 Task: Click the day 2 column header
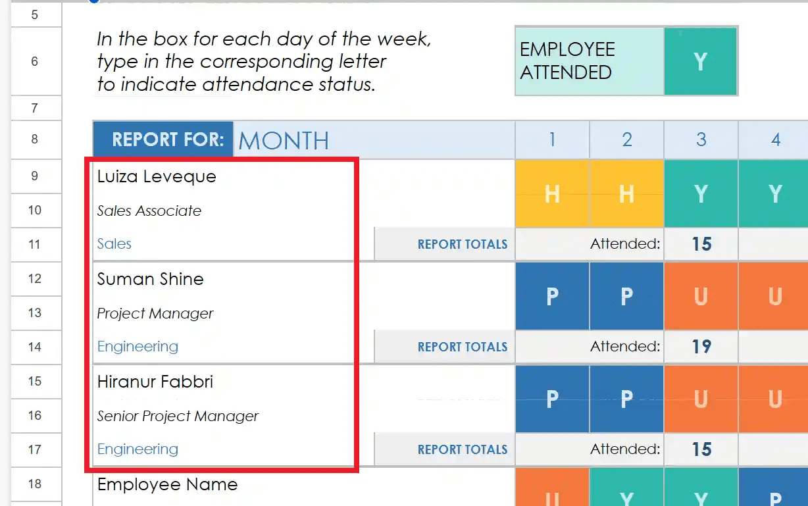[626, 139]
